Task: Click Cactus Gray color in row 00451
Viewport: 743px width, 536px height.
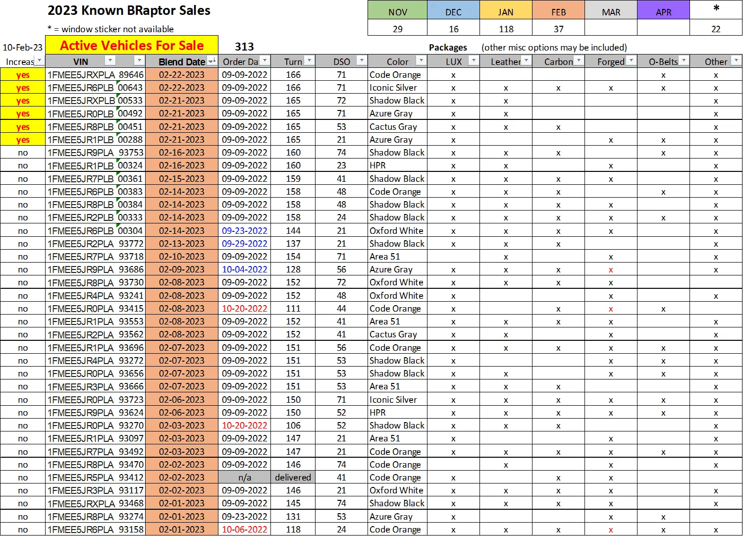Action: coord(397,126)
